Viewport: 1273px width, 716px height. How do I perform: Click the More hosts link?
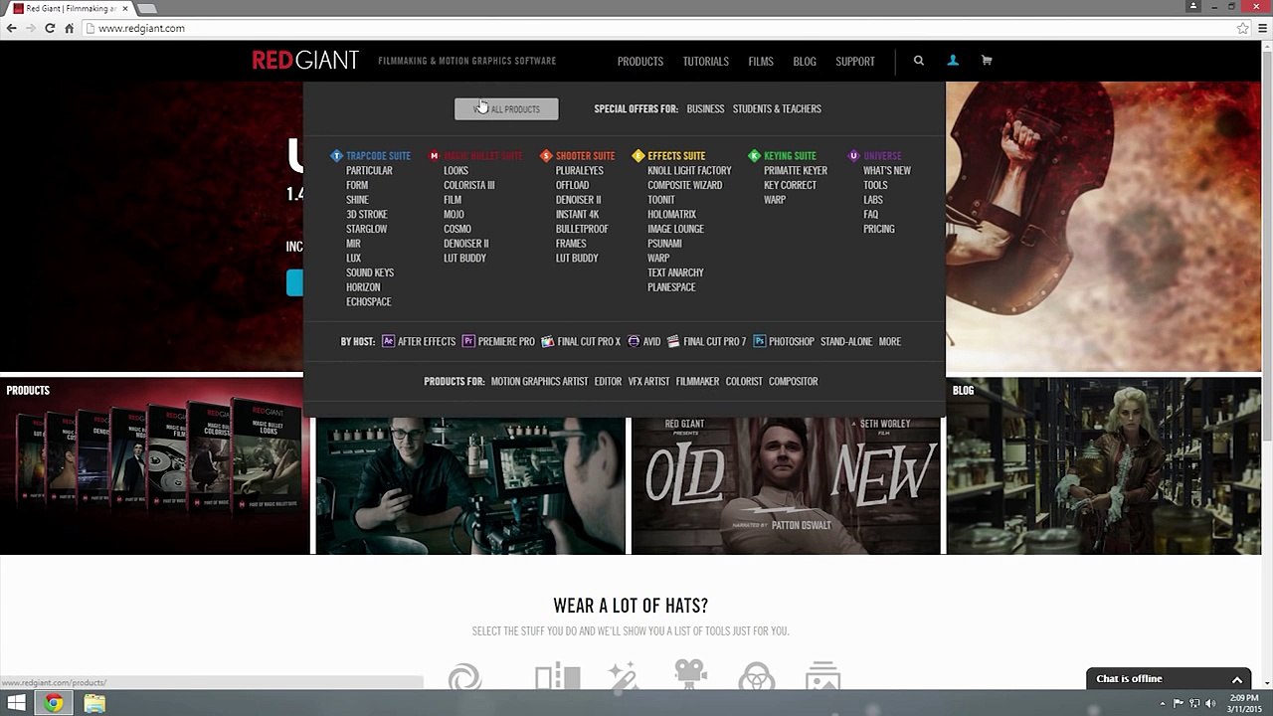click(x=890, y=341)
